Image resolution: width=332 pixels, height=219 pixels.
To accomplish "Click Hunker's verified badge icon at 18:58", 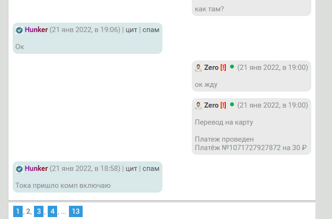I will (x=19, y=169).
